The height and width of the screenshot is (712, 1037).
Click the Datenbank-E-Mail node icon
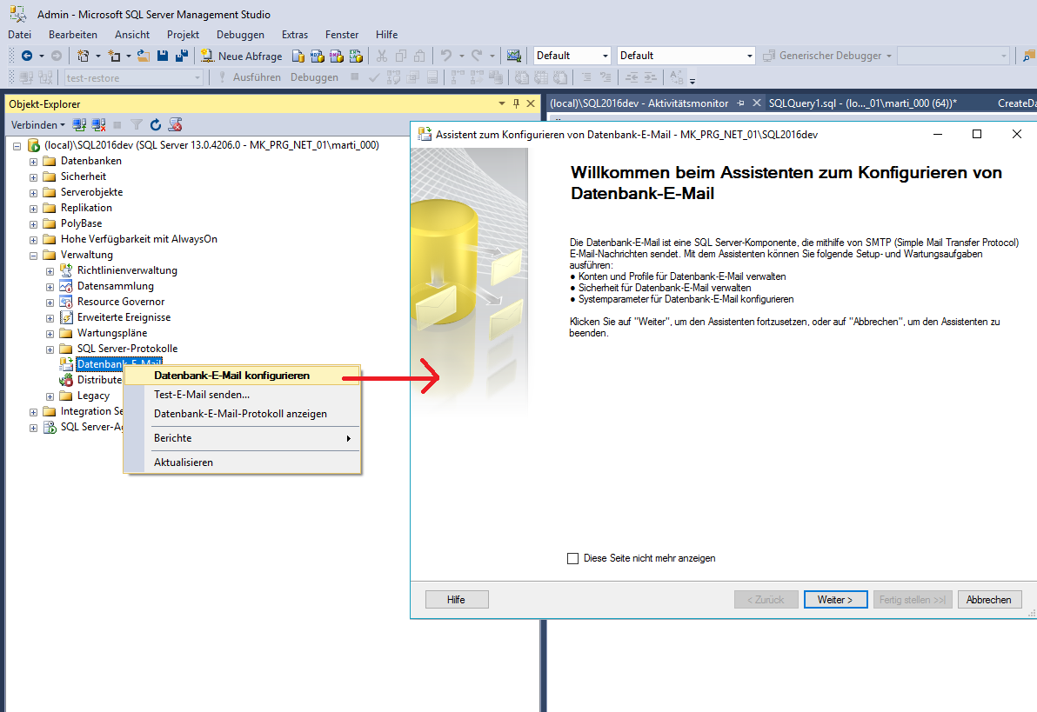coord(66,364)
